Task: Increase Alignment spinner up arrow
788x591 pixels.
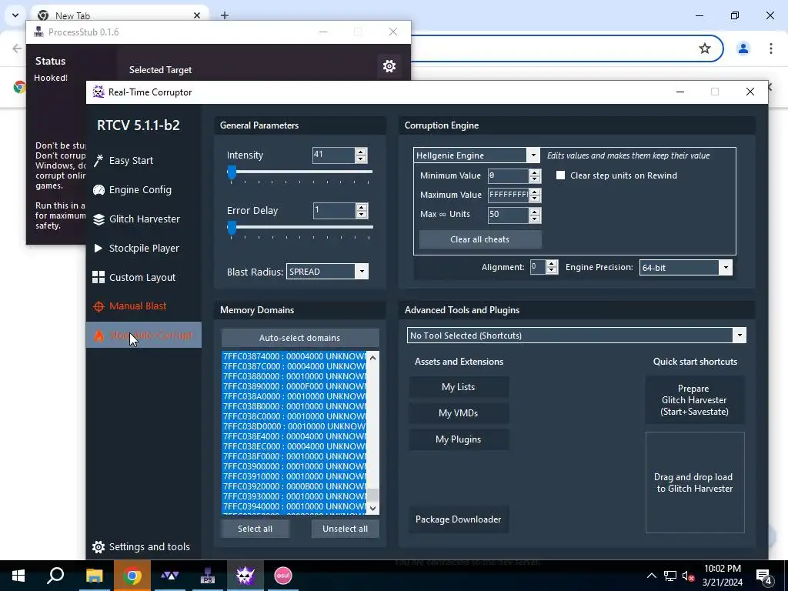Action: (x=552, y=264)
